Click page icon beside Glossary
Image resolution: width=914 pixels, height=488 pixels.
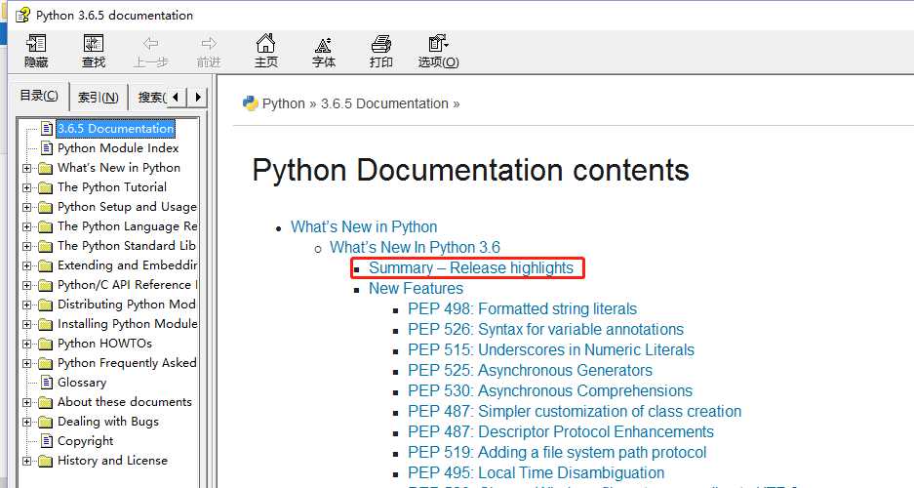pyautogui.click(x=47, y=382)
